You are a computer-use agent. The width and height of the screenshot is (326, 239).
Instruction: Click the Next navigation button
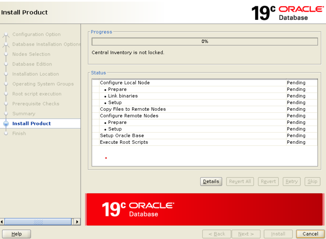[246, 234]
